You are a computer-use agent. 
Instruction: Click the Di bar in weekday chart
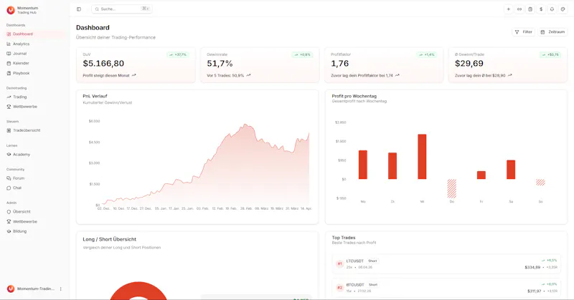click(392, 166)
